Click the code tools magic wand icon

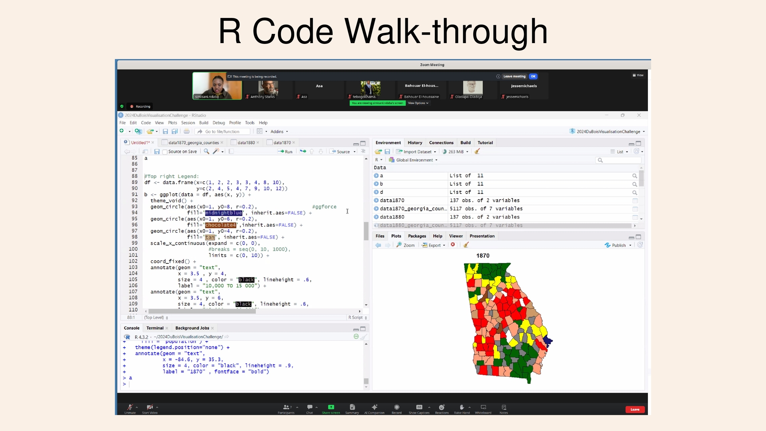[216, 152]
